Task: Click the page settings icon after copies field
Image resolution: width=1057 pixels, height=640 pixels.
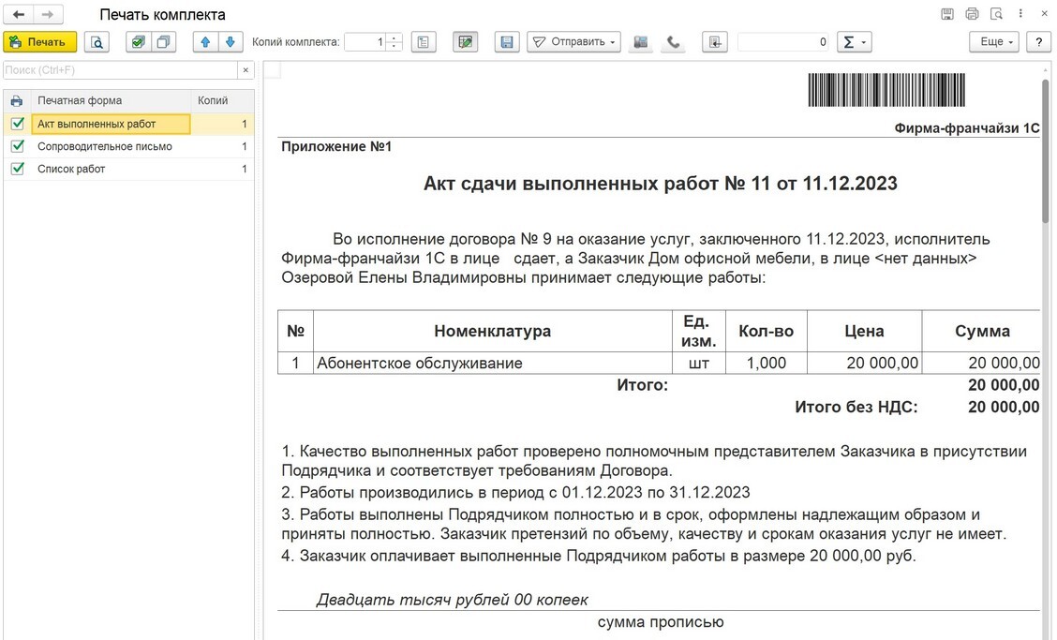Action: [x=424, y=42]
